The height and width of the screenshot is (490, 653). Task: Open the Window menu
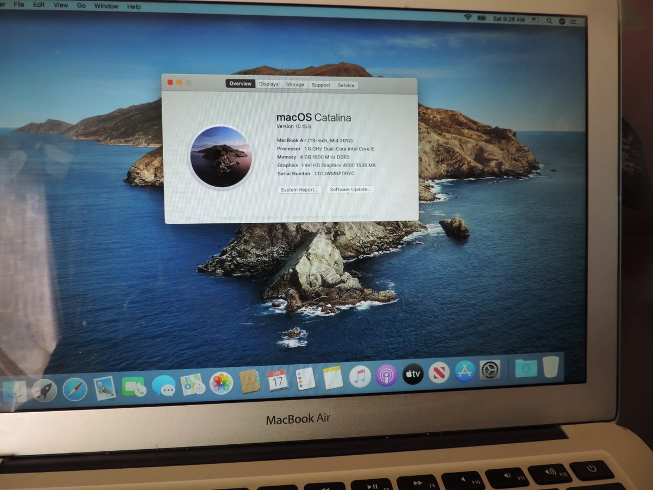click(x=106, y=6)
